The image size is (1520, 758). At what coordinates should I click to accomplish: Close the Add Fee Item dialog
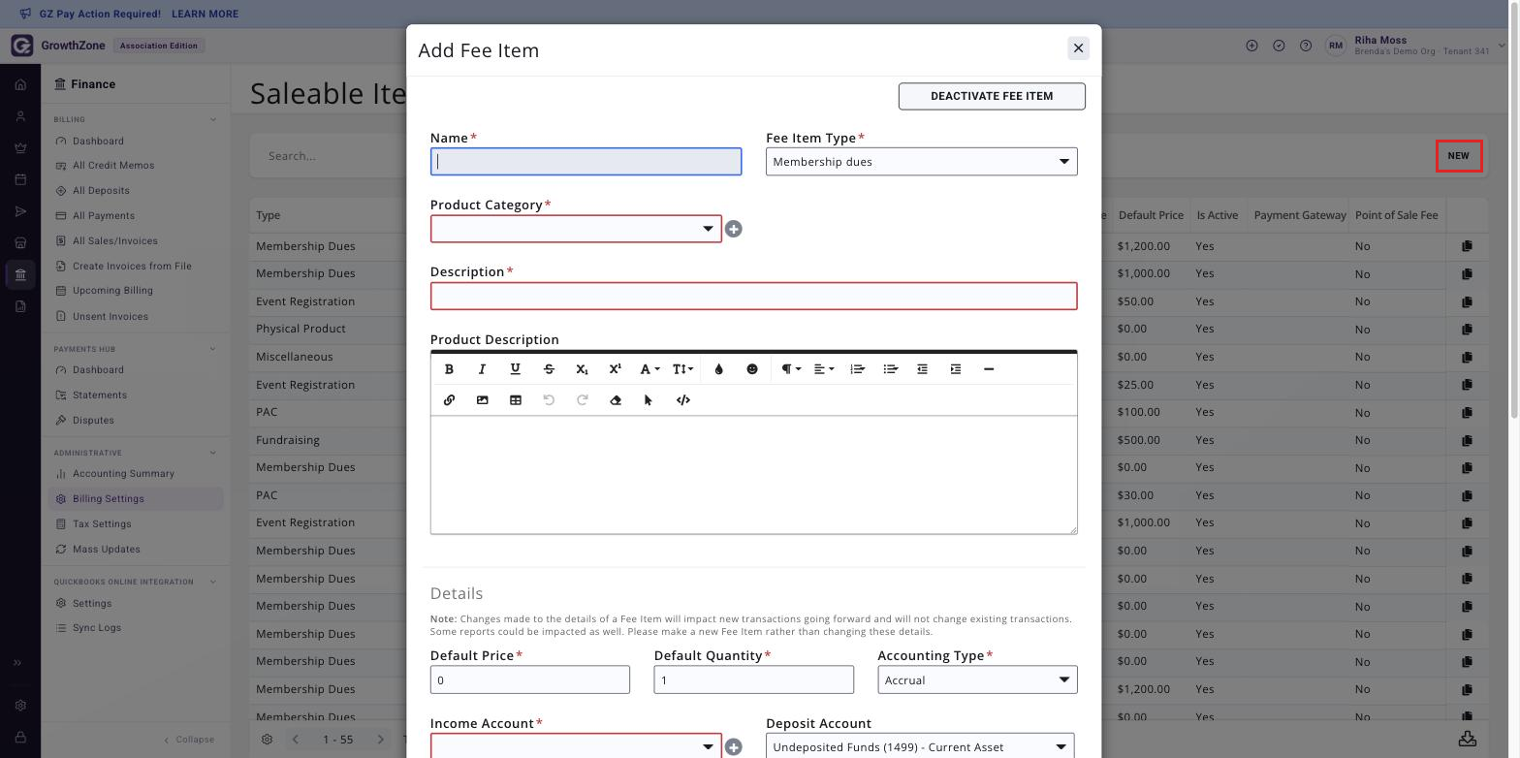point(1078,48)
